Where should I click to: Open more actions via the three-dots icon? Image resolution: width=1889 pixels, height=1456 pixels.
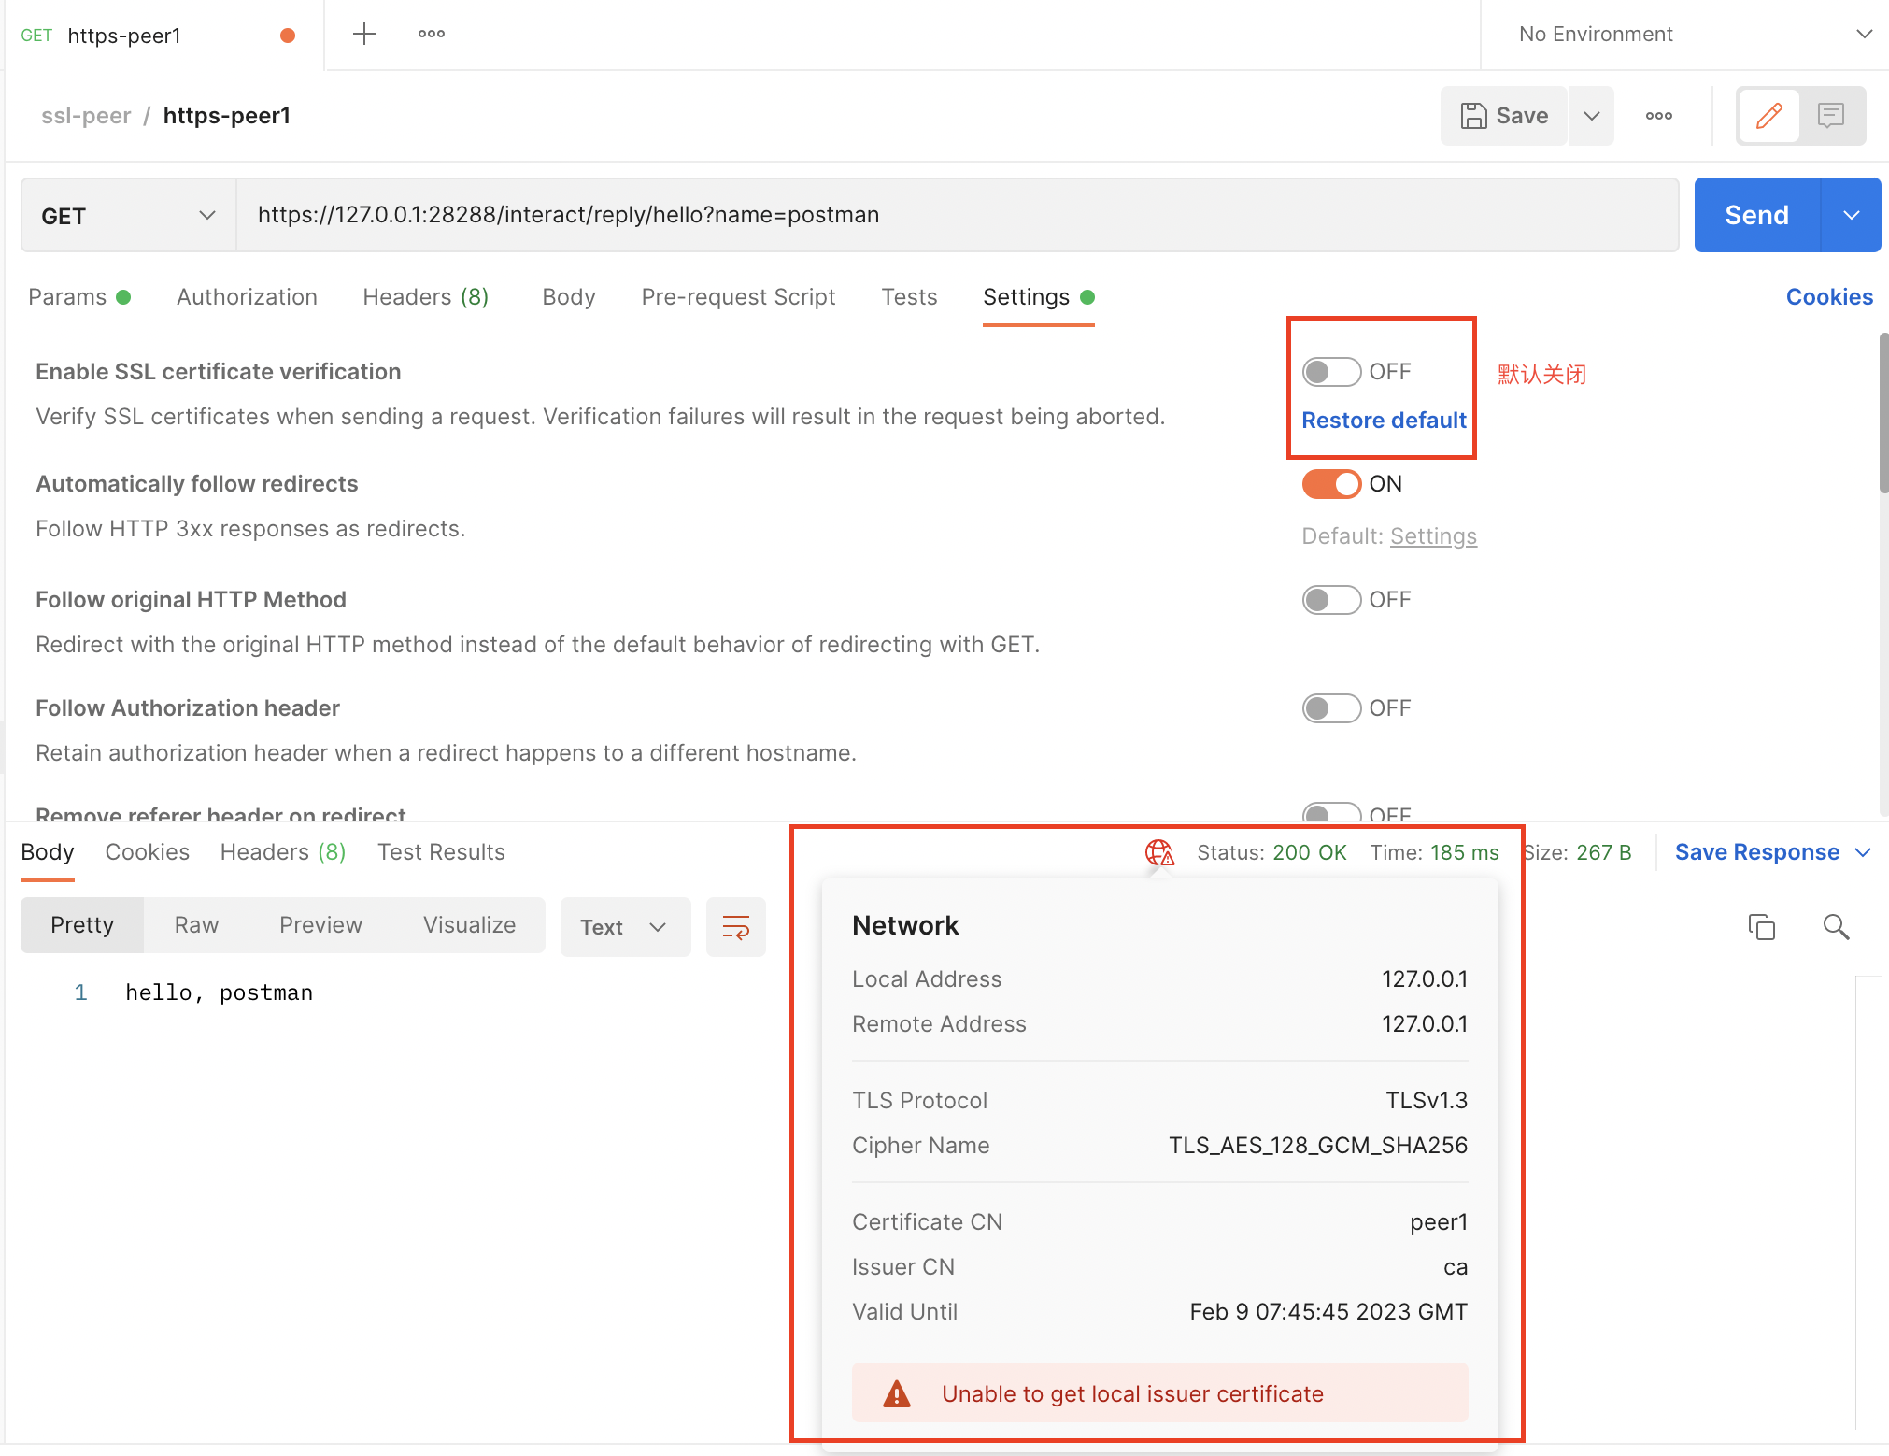pos(1659,115)
